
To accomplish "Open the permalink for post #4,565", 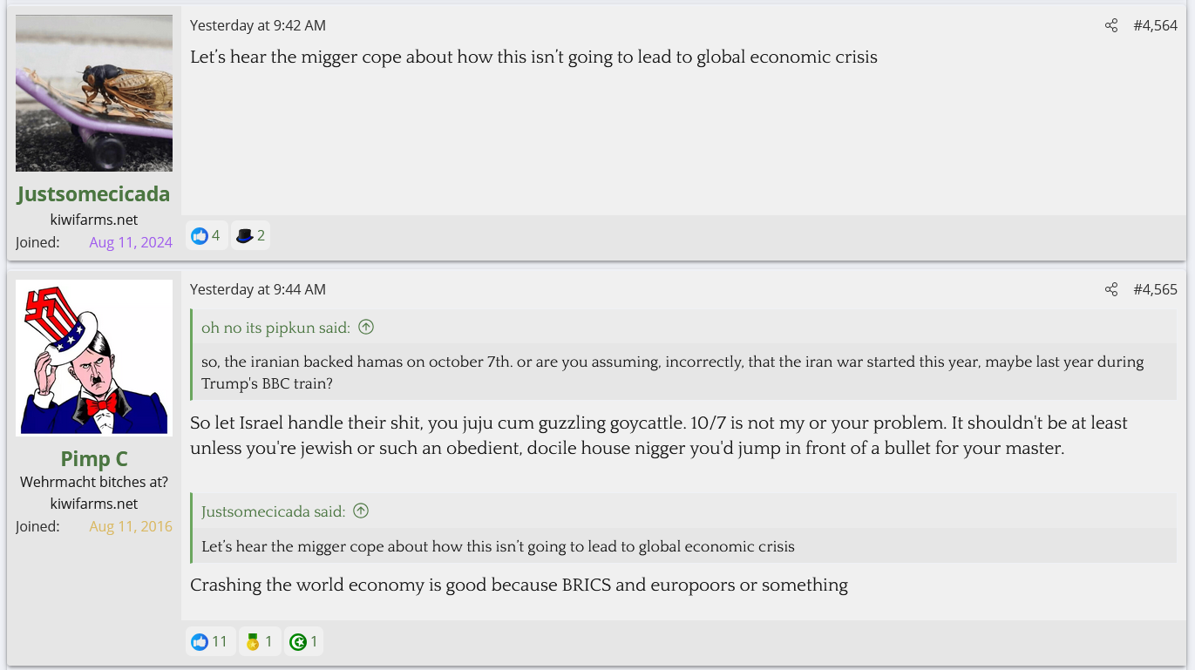I will pos(1155,289).
